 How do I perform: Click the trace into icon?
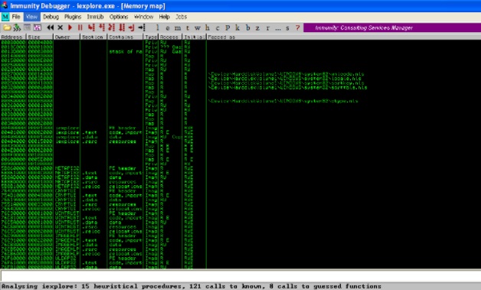(x=112, y=28)
